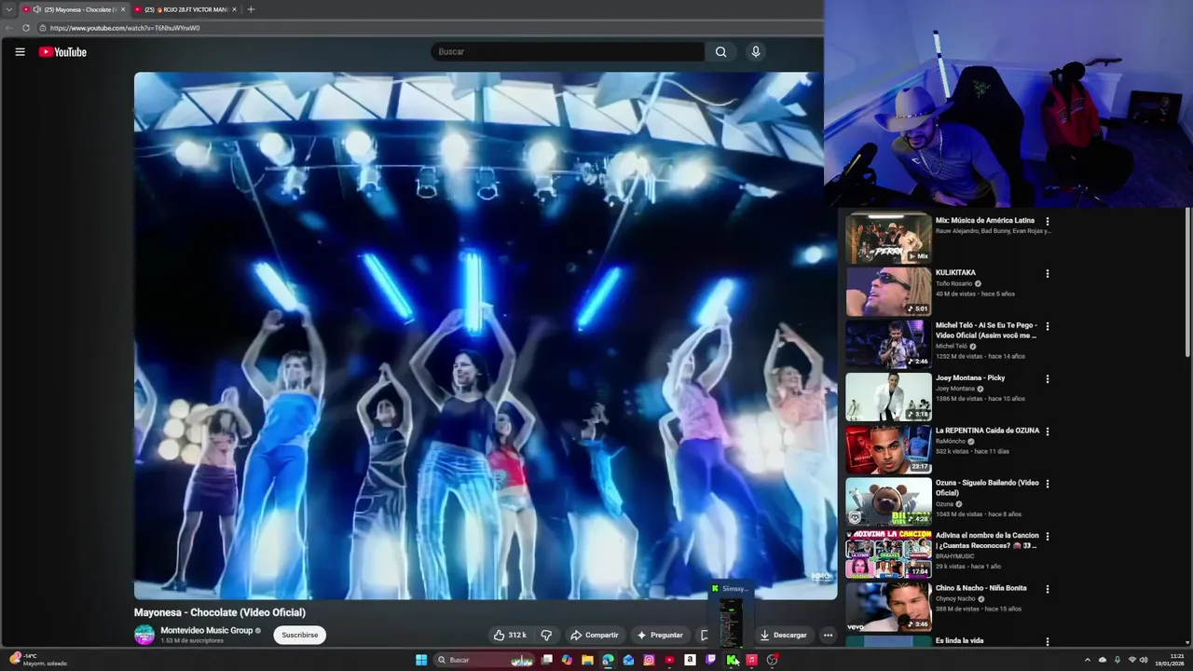Open Kick app from taskbar
Viewport: 1193px width, 671px height.
coord(732,660)
